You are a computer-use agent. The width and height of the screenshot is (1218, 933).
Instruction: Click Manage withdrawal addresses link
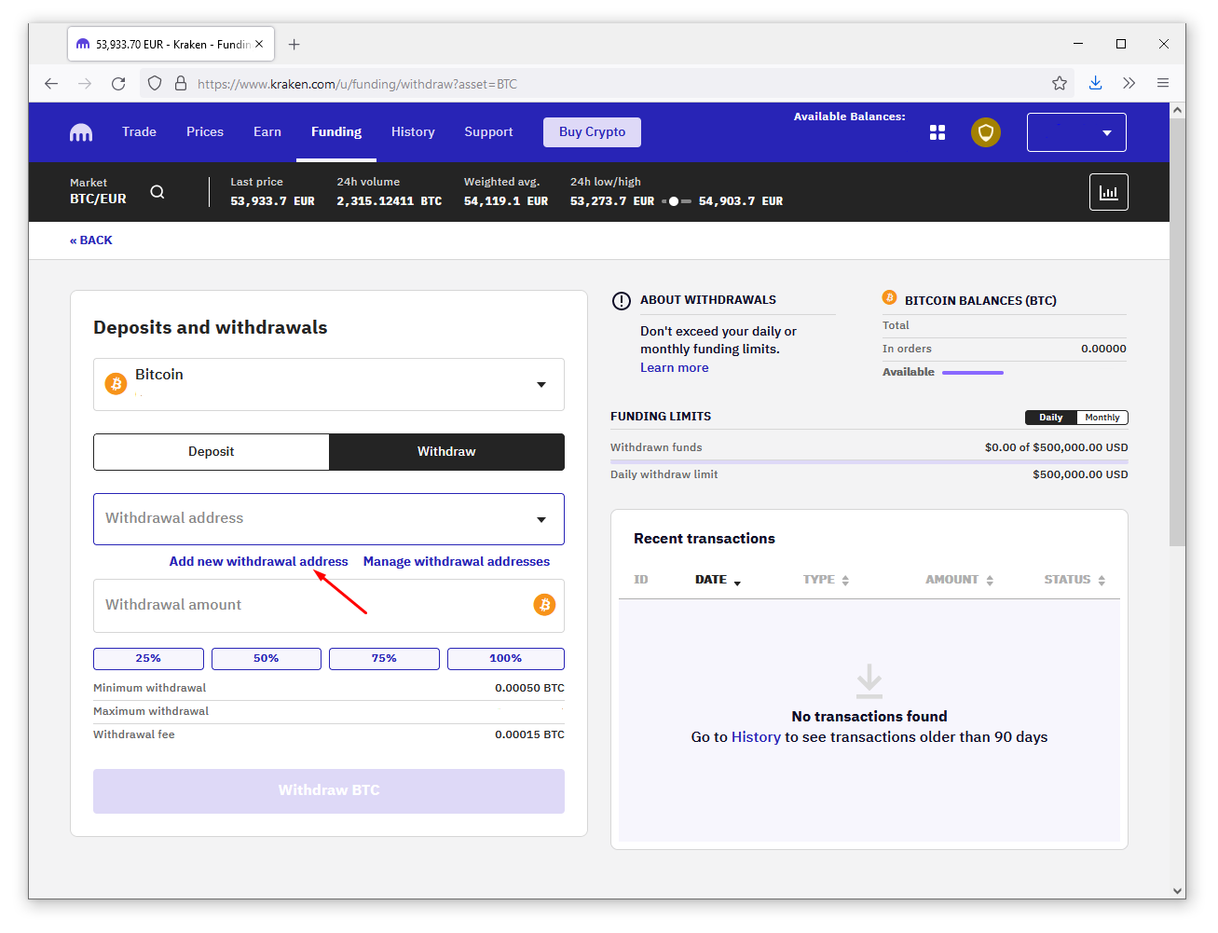[457, 562]
